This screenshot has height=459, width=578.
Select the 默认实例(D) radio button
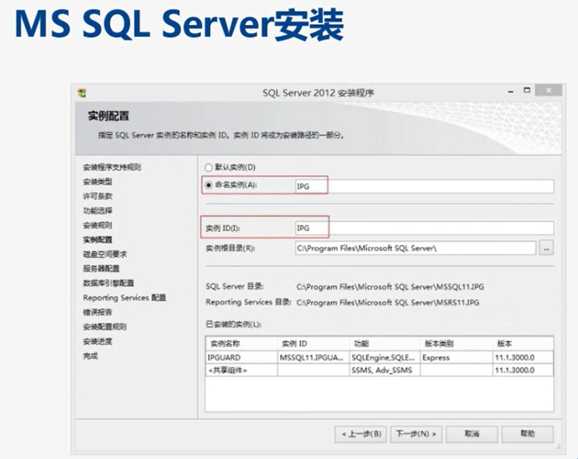click(x=210, y=167)
